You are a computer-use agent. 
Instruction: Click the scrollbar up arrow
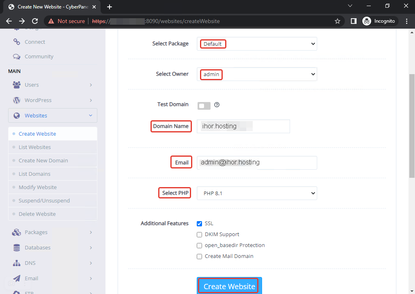point(412,32)
